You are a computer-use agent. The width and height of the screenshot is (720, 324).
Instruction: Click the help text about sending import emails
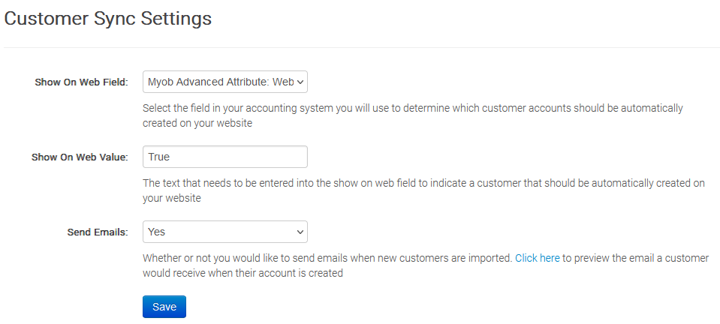click(x=327, y=258)
